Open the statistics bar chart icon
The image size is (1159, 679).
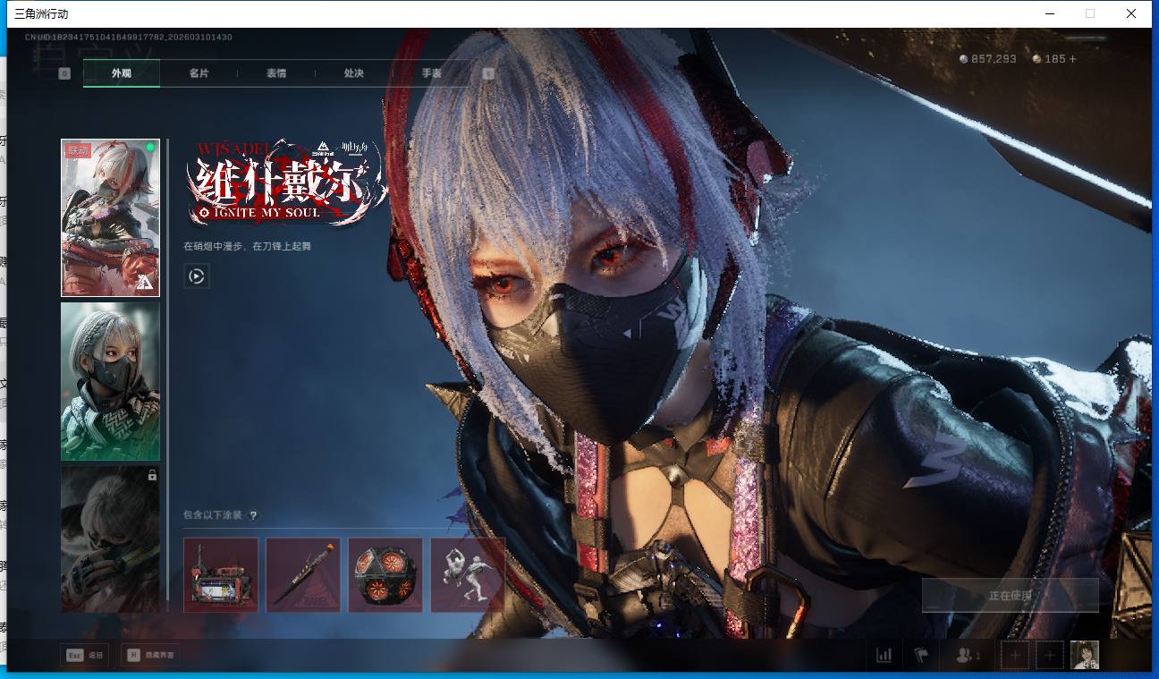click(884, 656)
